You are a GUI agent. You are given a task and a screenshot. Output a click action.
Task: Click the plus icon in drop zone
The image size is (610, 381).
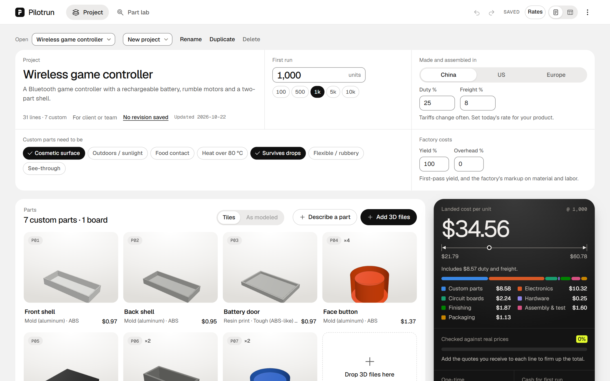(370, 362)
